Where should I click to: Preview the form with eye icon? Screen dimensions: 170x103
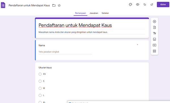[x=138, y=5]
